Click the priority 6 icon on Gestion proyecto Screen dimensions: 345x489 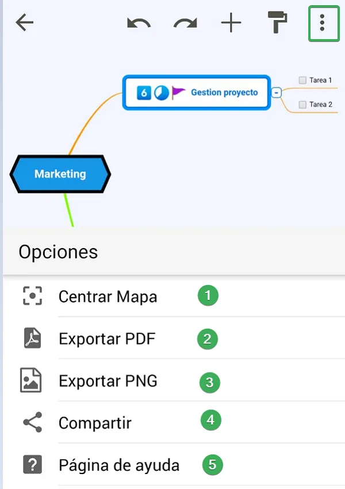pos(144,93)
